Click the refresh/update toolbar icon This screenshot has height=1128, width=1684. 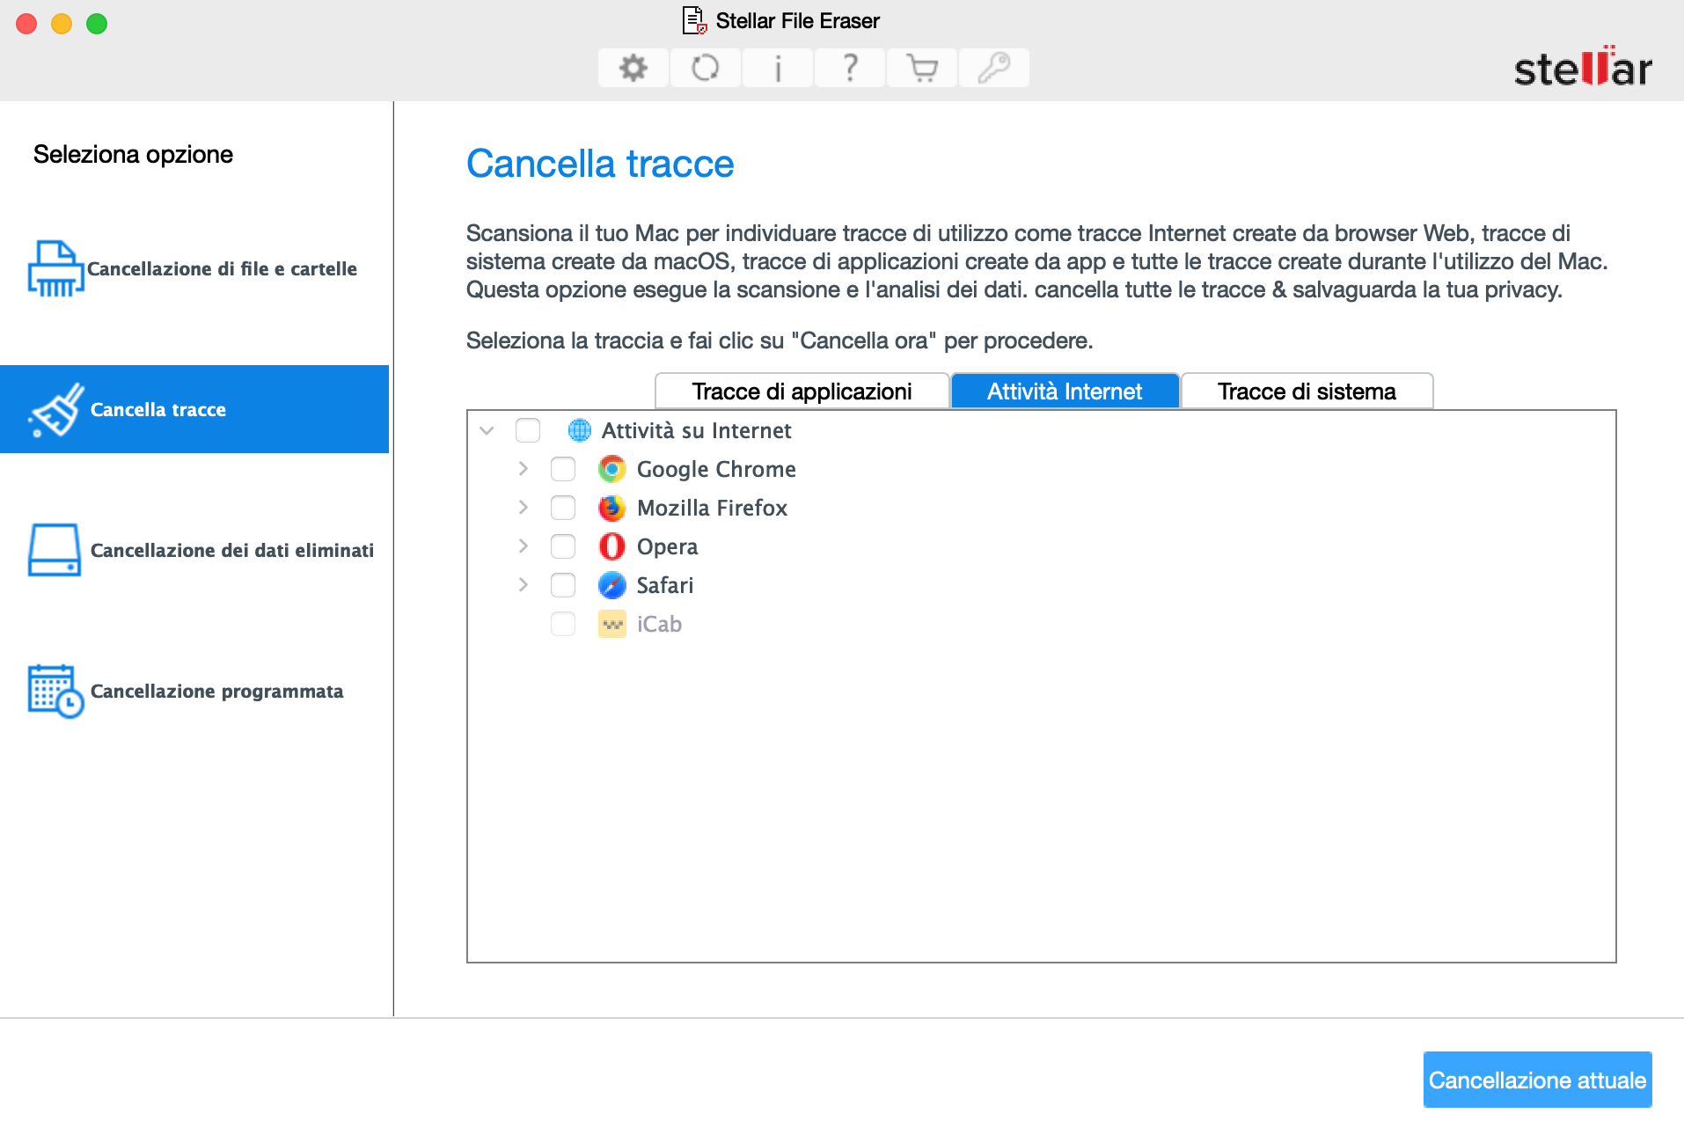pyautogui.click(x=706, y=68)
